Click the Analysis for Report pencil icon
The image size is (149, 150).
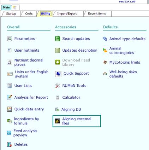tap(10, 97)
